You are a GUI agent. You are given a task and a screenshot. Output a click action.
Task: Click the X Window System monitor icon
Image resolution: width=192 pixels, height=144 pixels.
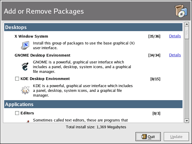(x=24, y=45)
